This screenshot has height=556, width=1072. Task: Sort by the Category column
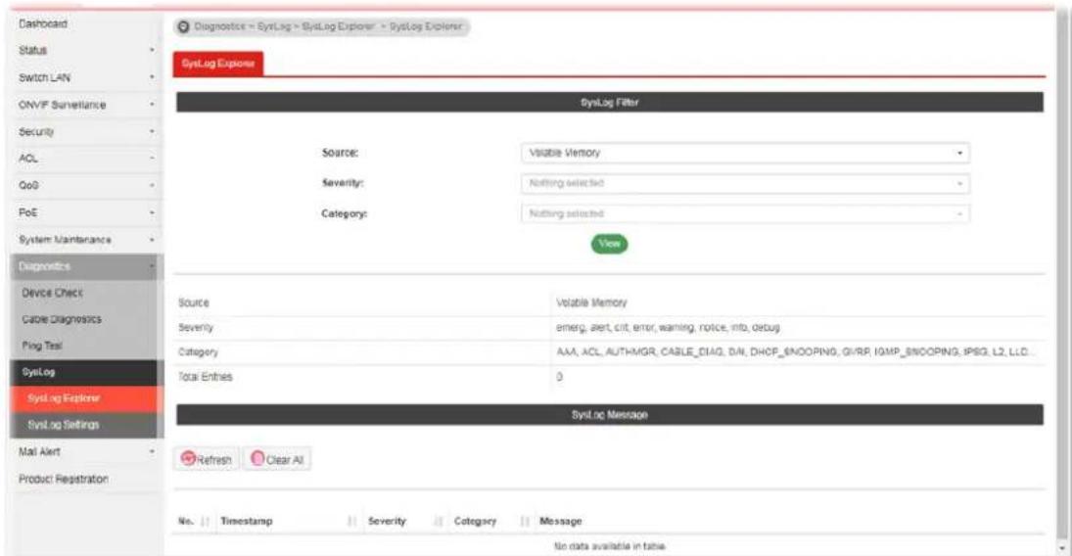(x=490, y=521)
